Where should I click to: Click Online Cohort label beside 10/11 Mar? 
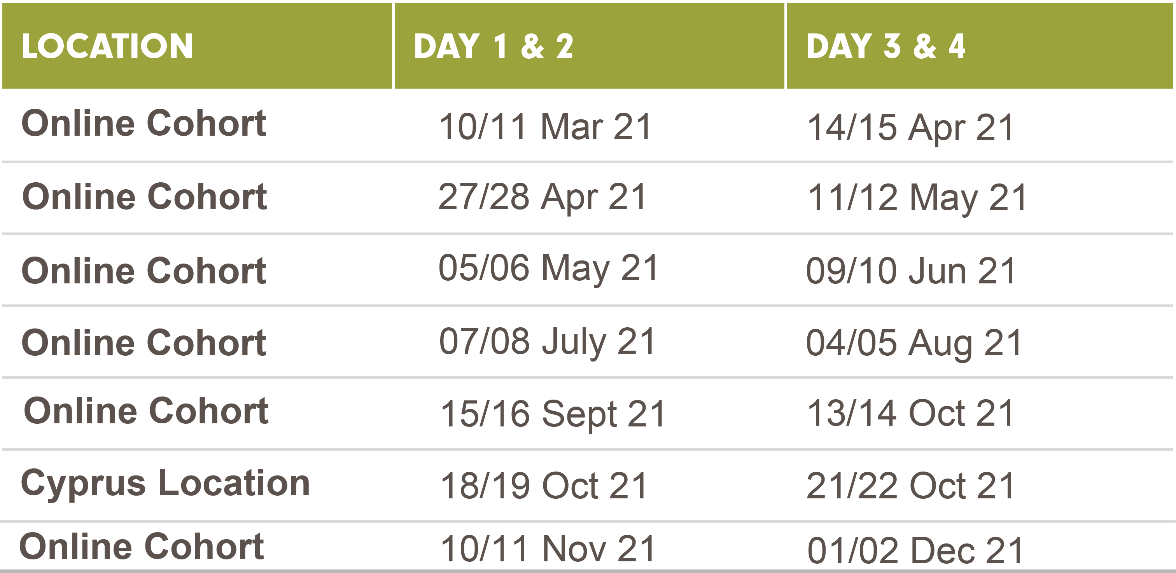pos(144,123)
